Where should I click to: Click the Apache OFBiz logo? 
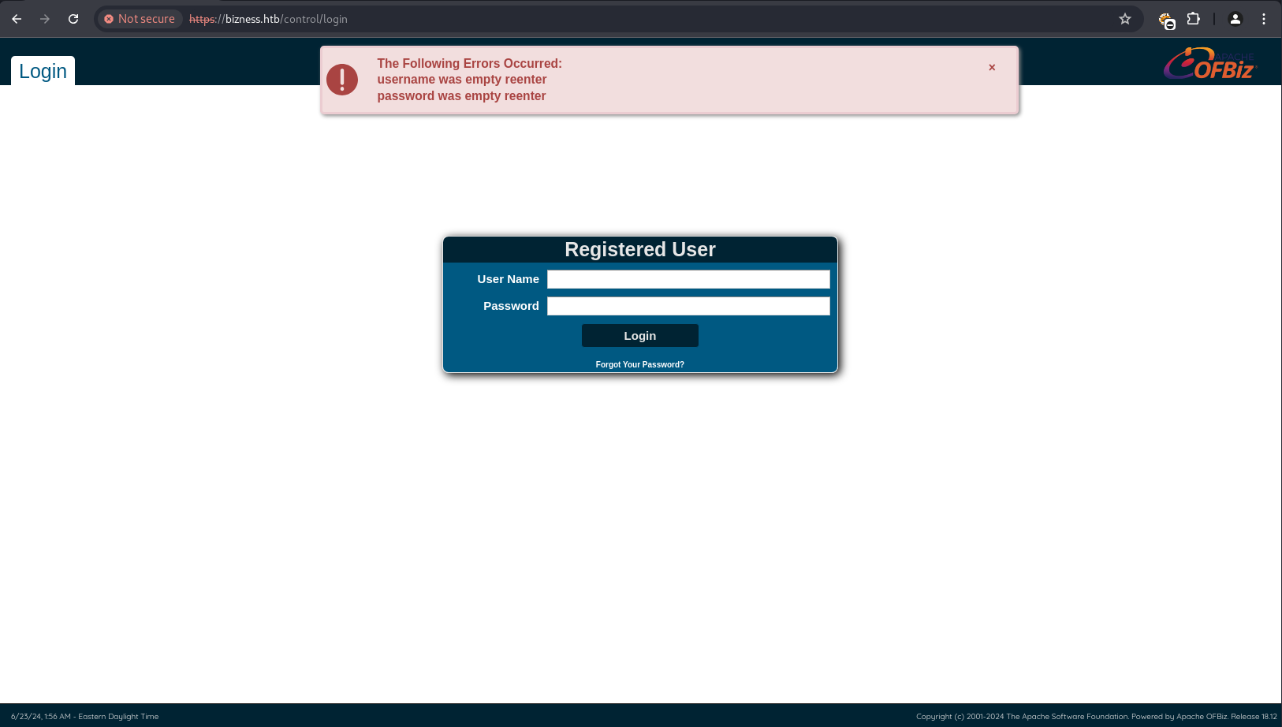click(1209, 65)
